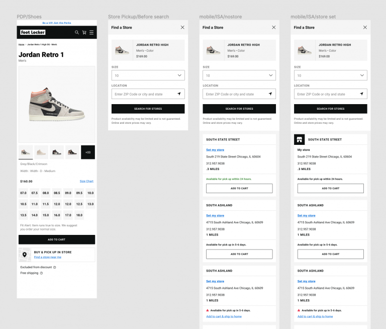
Task: Click Home in the breadcrumb
Action: (x=22, y=45)
